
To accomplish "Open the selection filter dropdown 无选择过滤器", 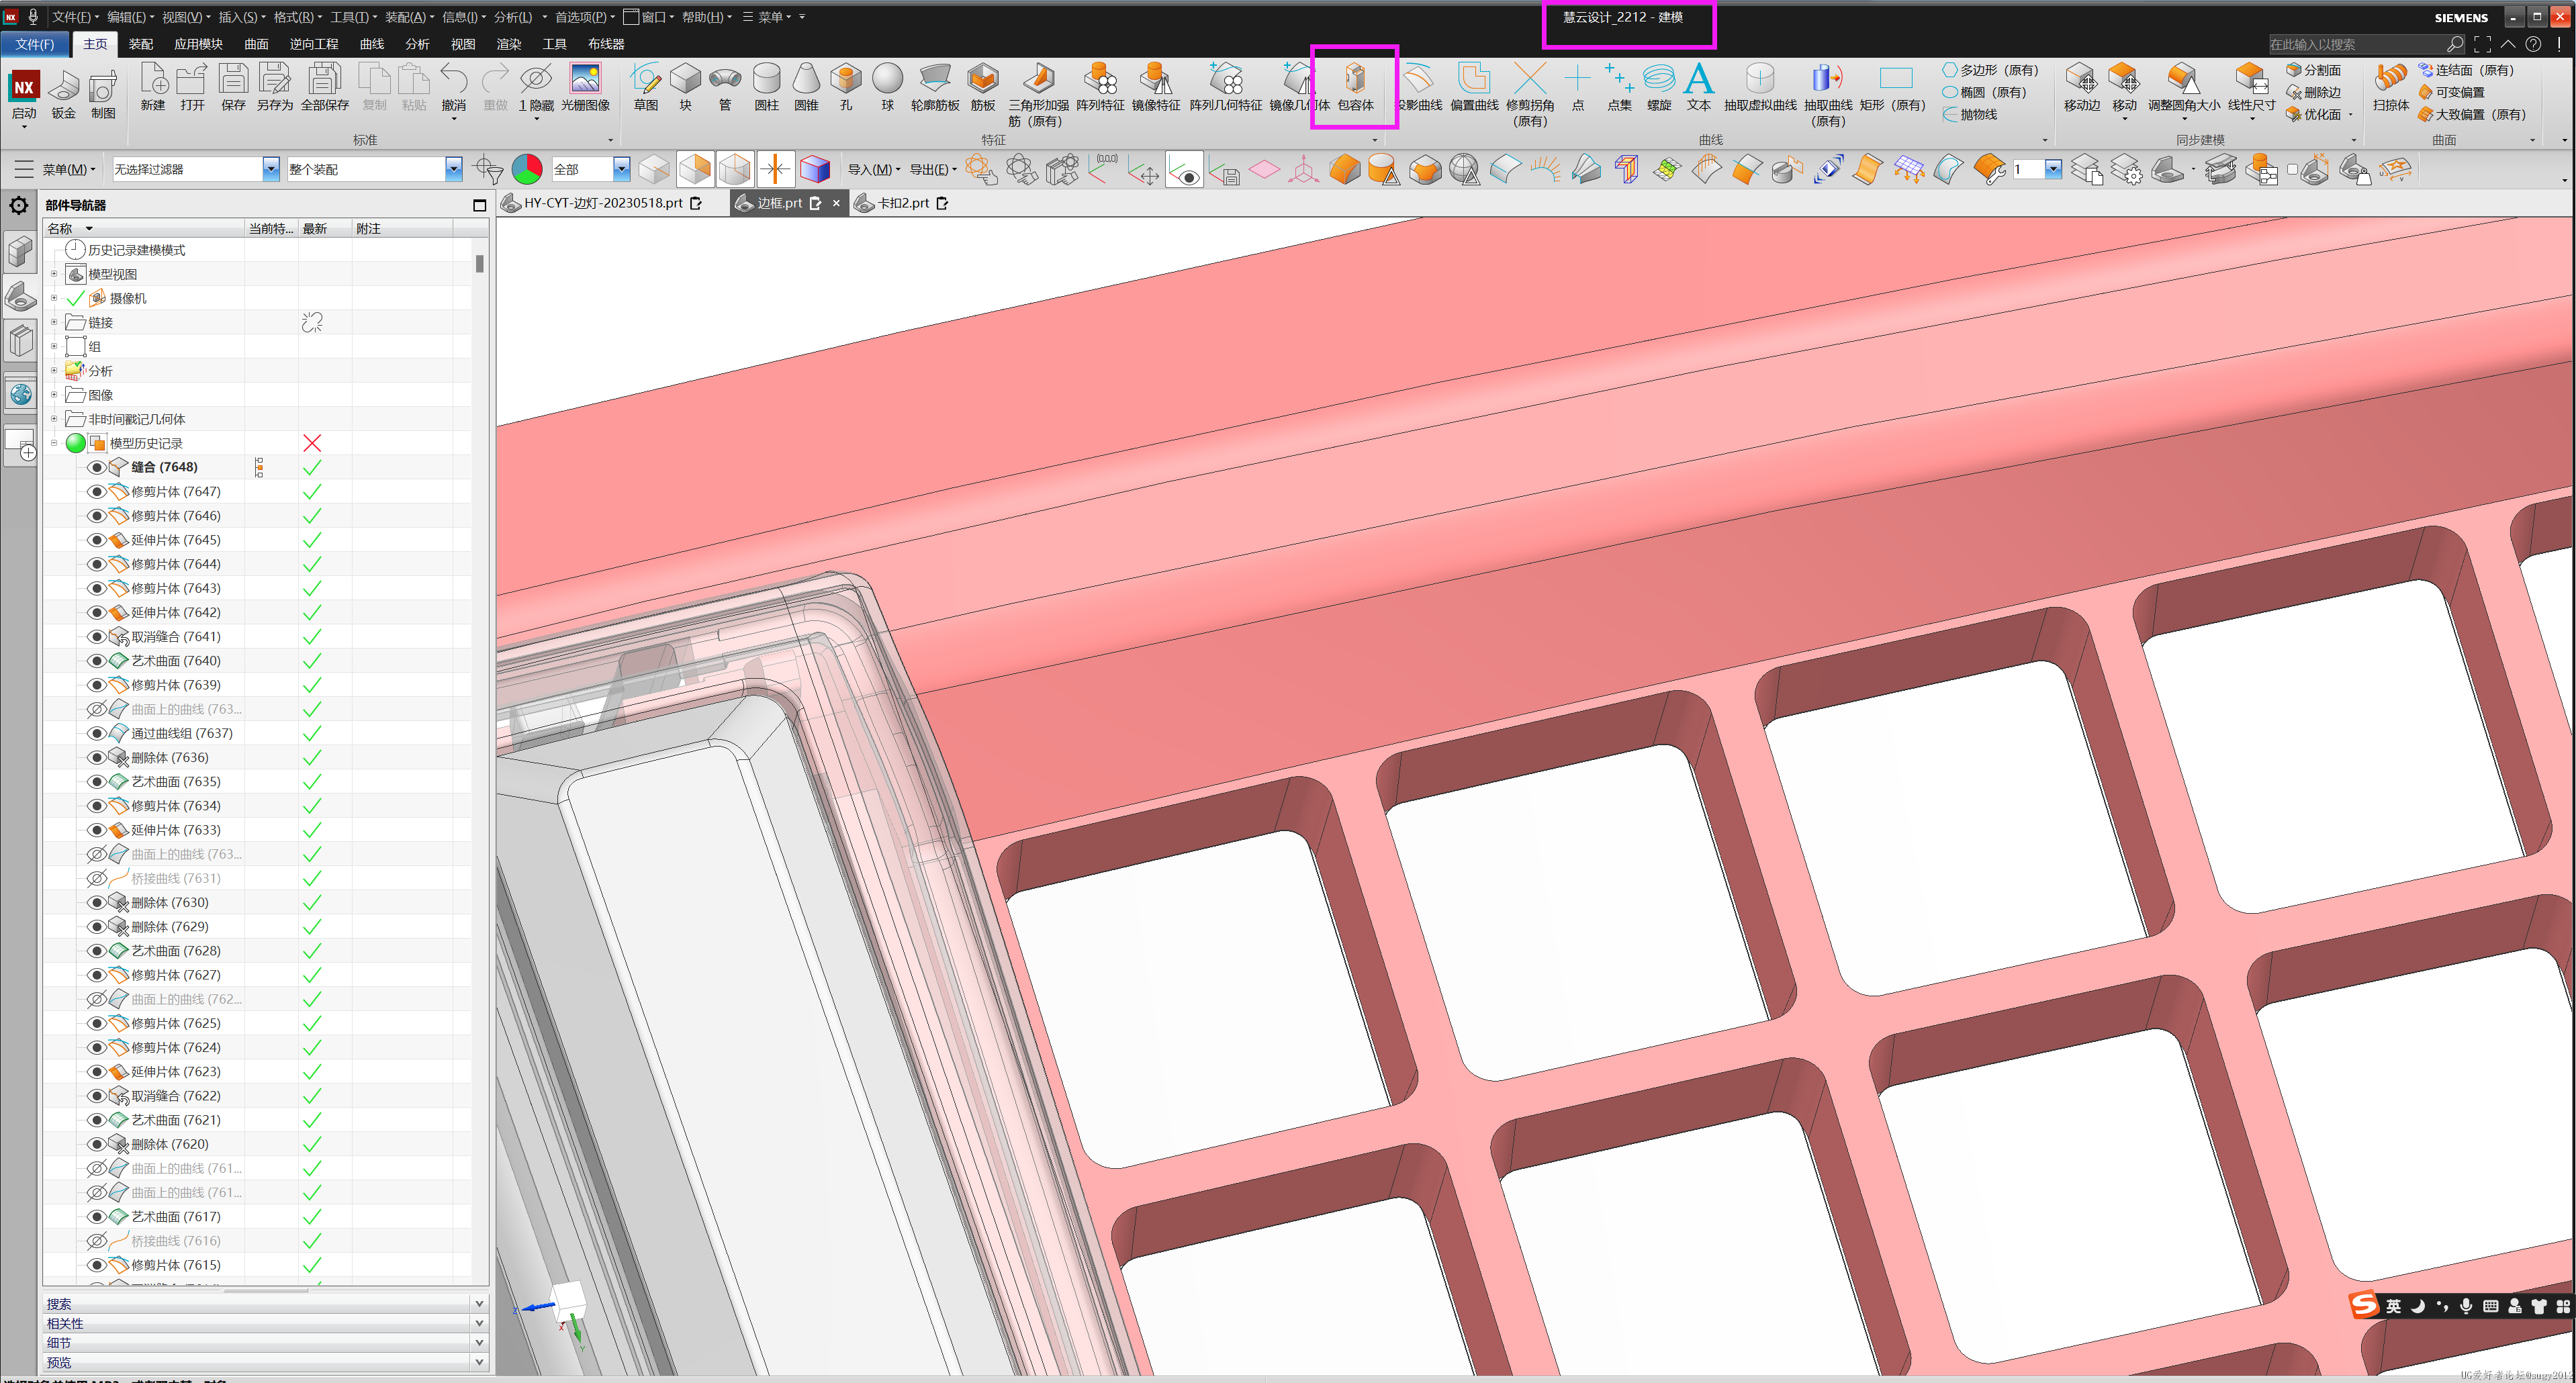I will [x=270, y=169].
